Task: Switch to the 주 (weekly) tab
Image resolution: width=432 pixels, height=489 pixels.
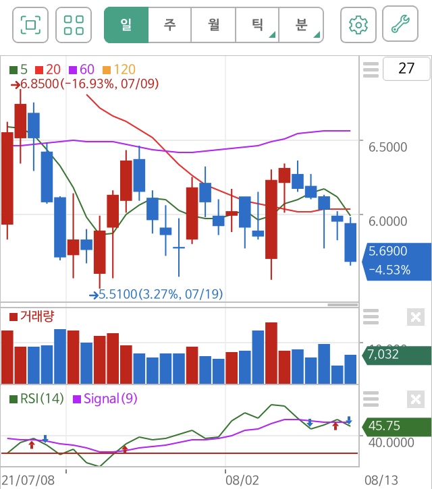Action: tap(170, 25)
